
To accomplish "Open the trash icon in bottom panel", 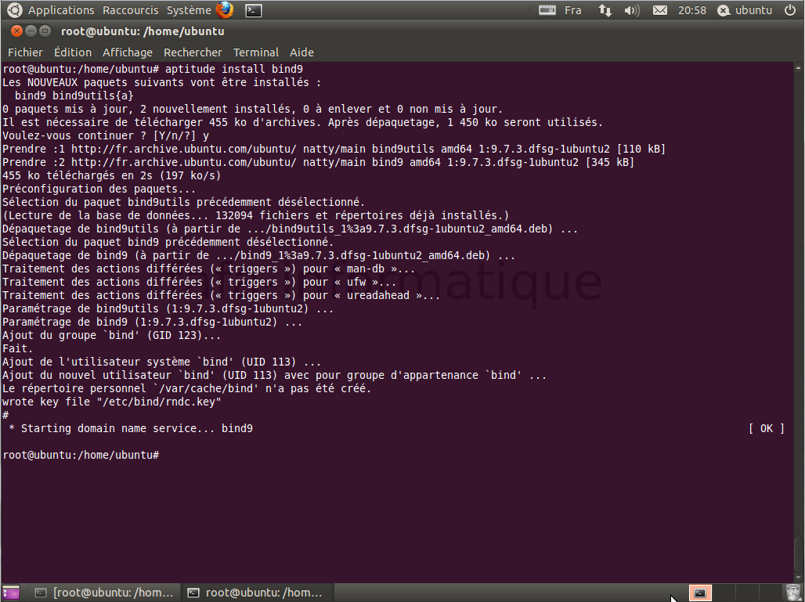I will [793, 593].
